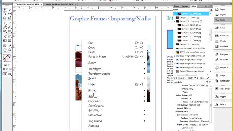Open the Fitting submenu
Viewport: 233px width, 131px height.
click(114, 91)
